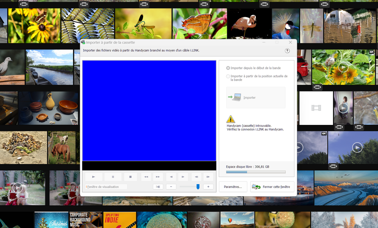
Task: Click the blue video preview area
Action: point(149,110)
